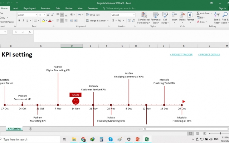Select Middle Align
This screenshot has width=229, height=143.
pyautogui.click(x=62, y=15)
